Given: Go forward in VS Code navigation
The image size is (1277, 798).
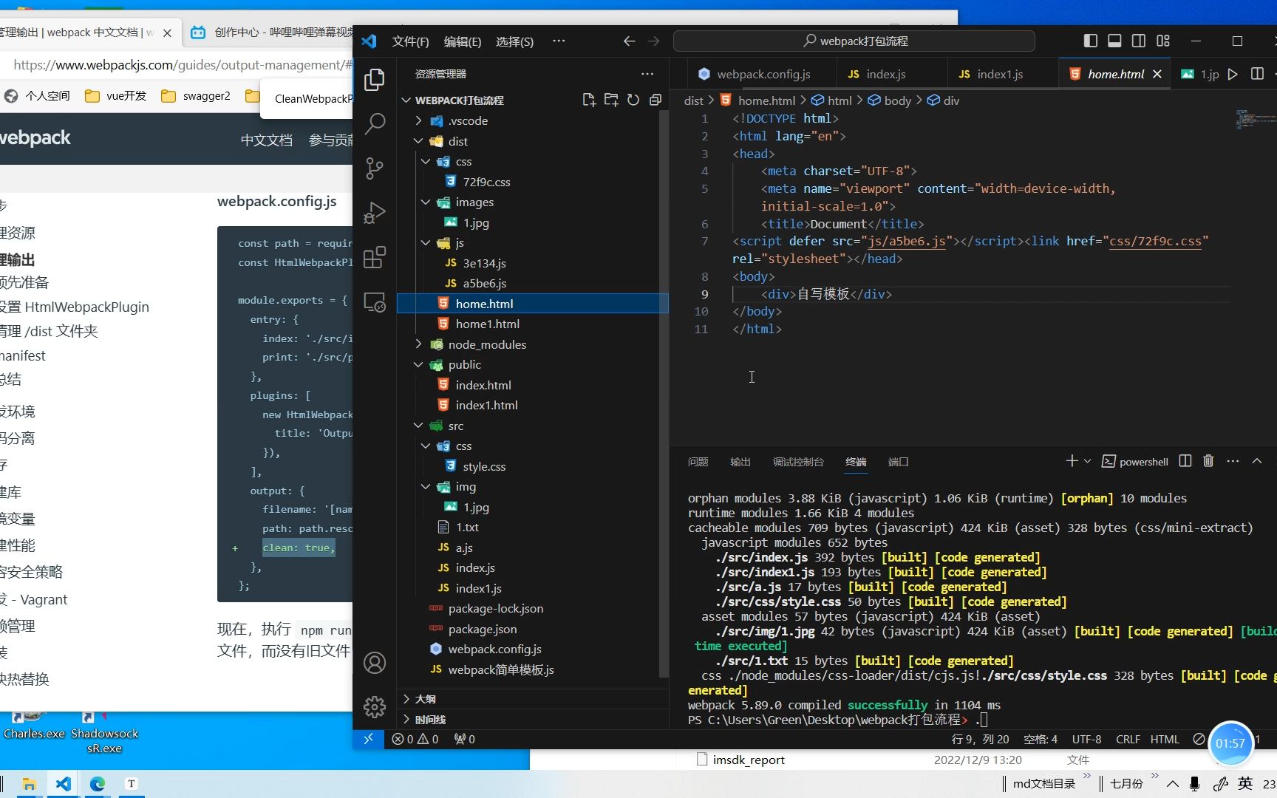Looking at the screenshot, I should (x=653, y=41).
